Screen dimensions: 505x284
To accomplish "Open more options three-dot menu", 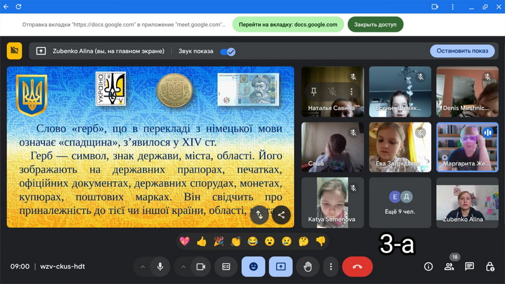I will (331, 266).
